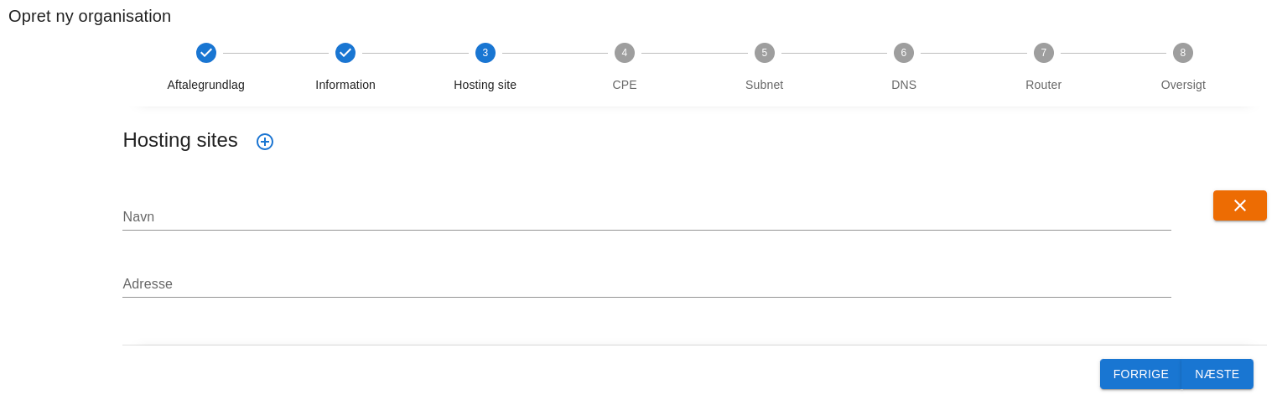Remove the hosting site entry
Screen dimensions: 1277x400
(x=1239, y=205)
